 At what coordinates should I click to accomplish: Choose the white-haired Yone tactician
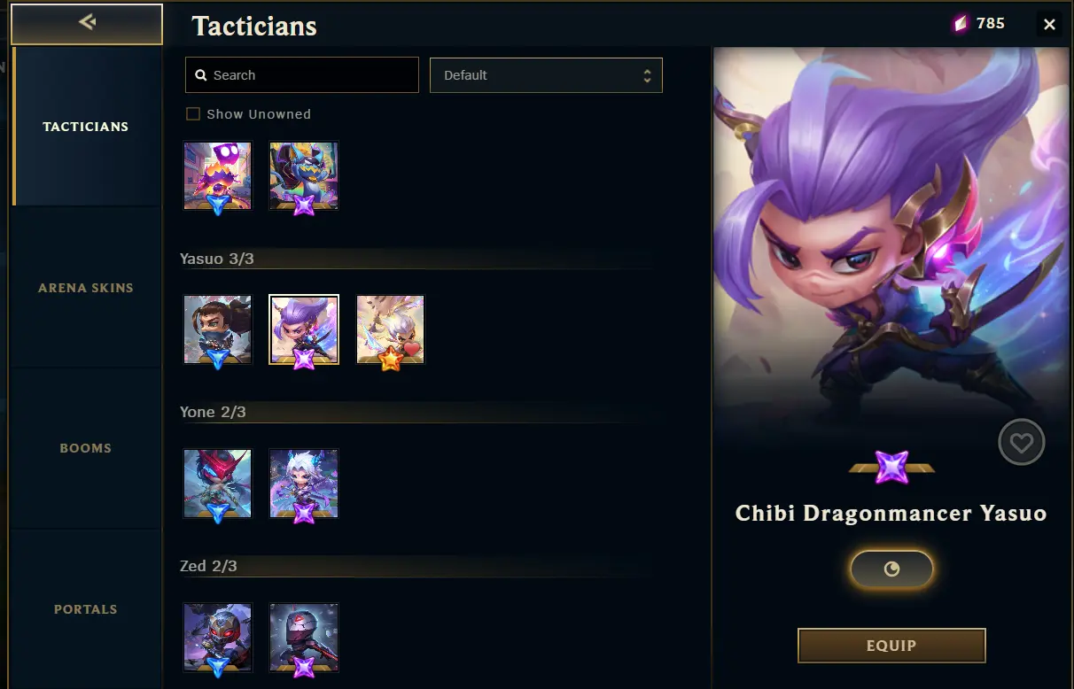click(304, 484)
